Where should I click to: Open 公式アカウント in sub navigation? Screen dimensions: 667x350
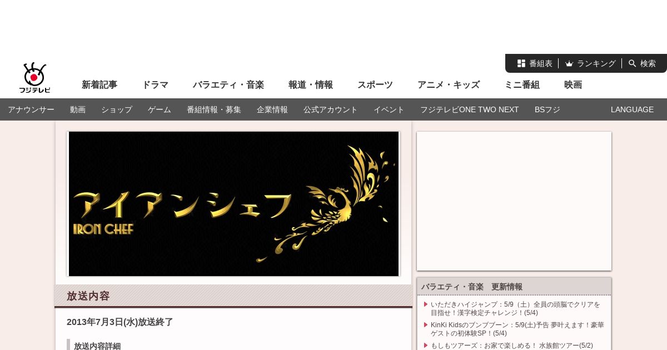[x=331, y=109]
